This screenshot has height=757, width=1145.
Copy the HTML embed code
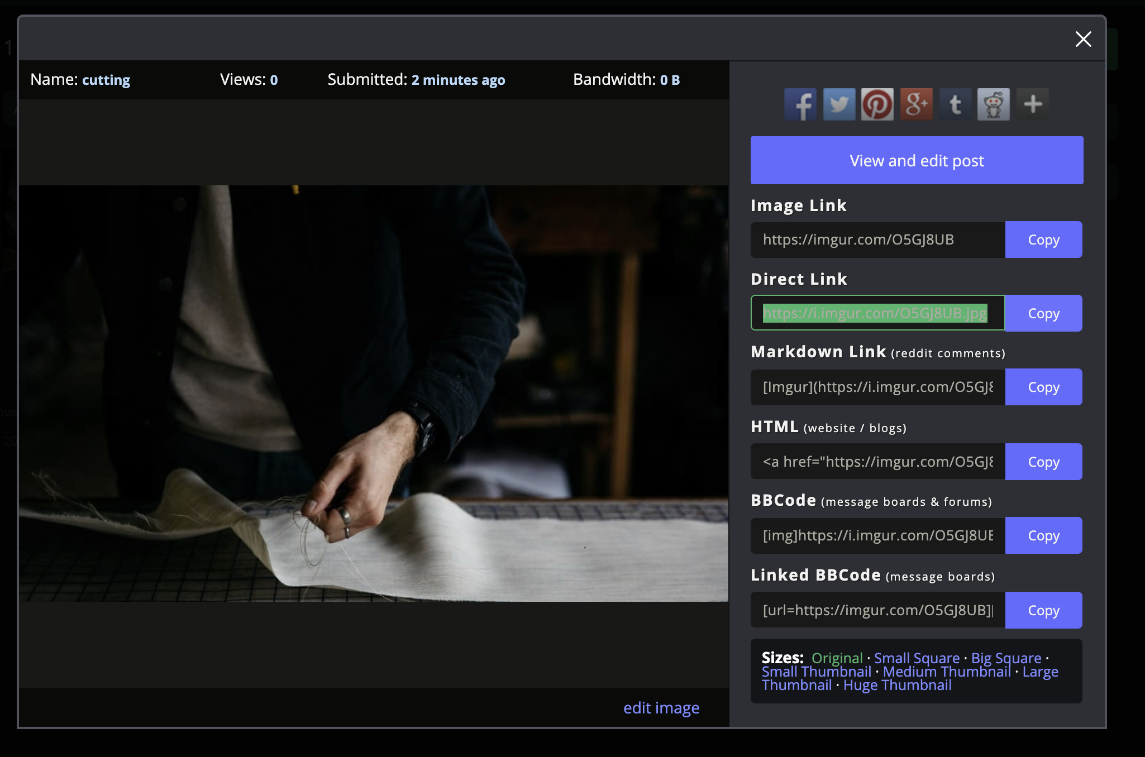1043,462
